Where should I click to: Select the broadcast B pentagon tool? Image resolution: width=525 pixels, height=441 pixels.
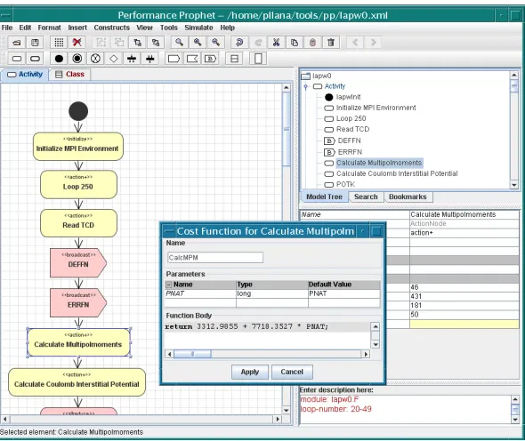coord(210,59)
